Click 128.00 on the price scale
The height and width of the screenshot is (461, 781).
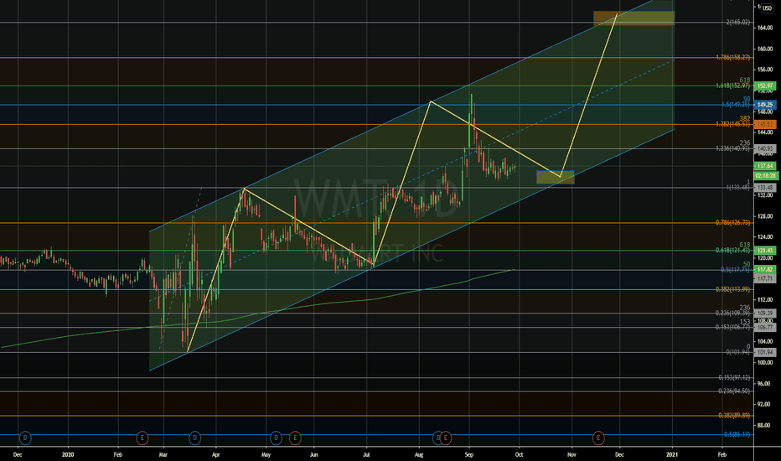pyautogui.click(x=765, y=216)
